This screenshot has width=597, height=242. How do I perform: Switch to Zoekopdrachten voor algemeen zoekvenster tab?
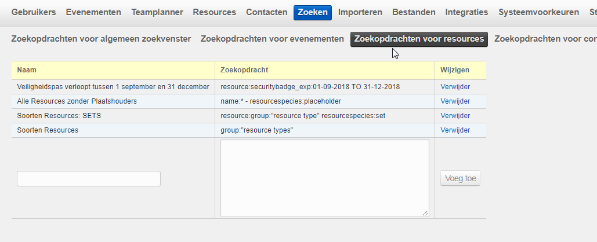[101, 39]
